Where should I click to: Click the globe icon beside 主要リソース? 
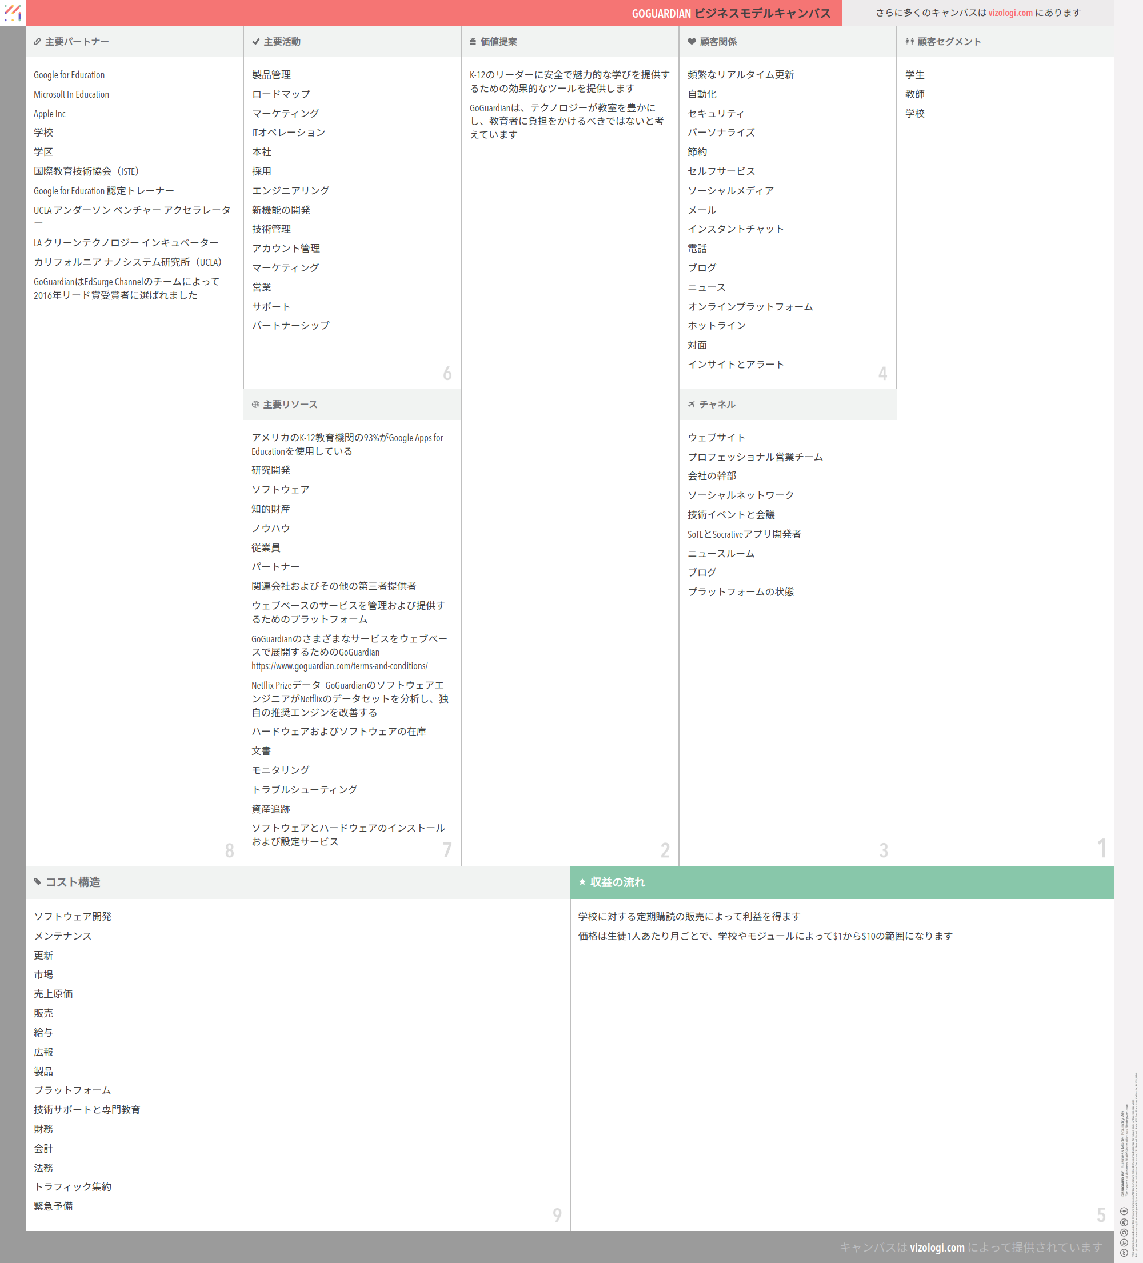[255, 405]
